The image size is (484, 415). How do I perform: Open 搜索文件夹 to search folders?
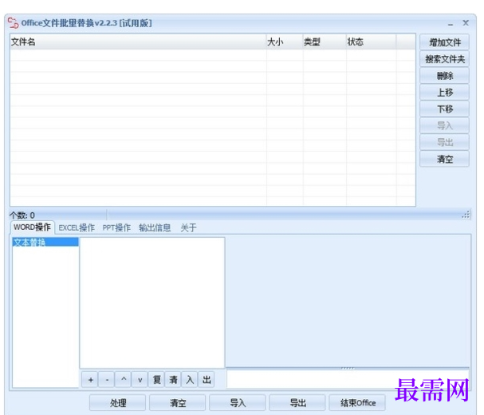point(444,59)
